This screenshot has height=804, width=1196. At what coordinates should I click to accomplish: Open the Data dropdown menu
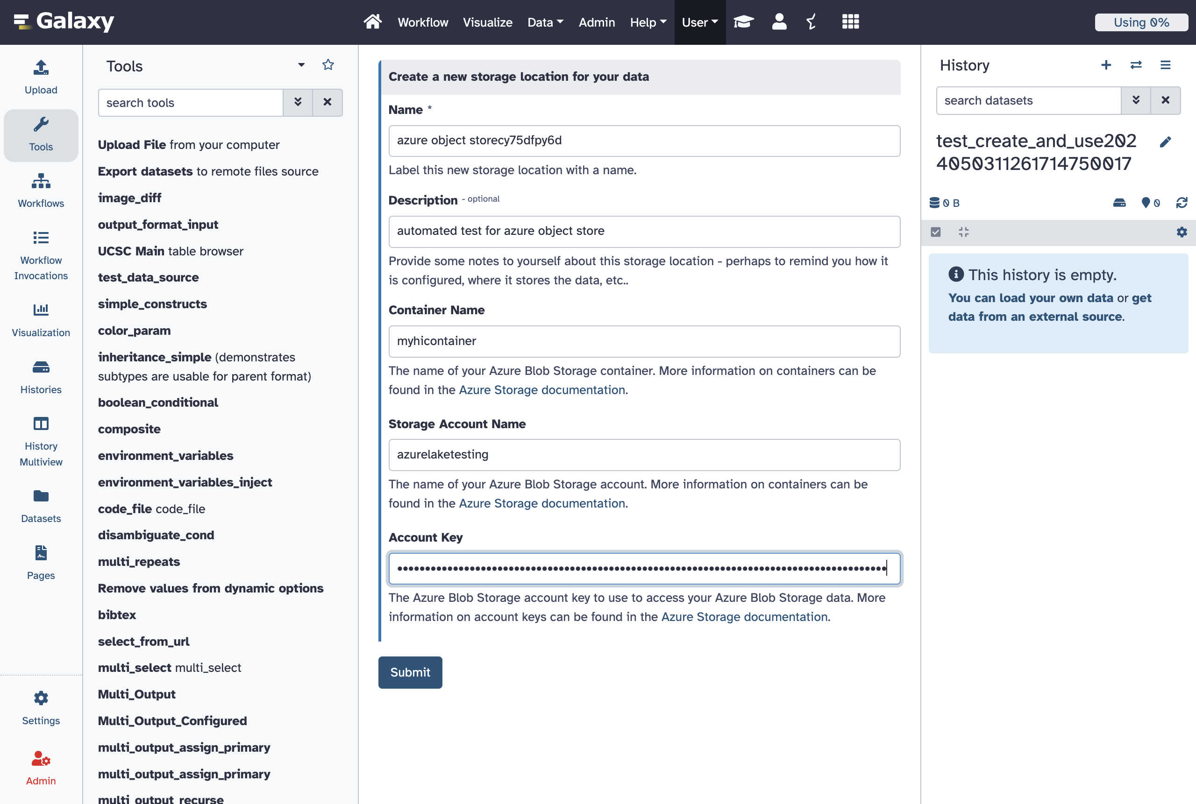545,22
